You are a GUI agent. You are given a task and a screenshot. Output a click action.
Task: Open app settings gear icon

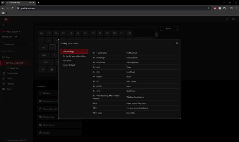tap(233, 19)
